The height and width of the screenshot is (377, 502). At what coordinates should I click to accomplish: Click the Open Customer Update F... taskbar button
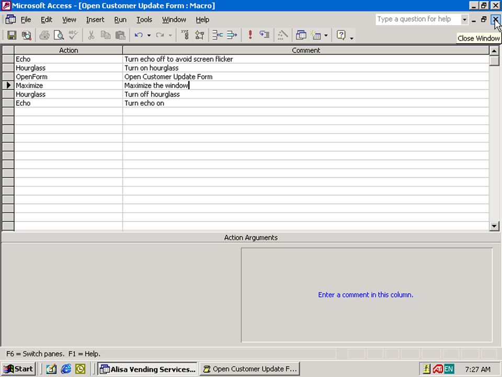pyautogui.click(x=250, y=369)
